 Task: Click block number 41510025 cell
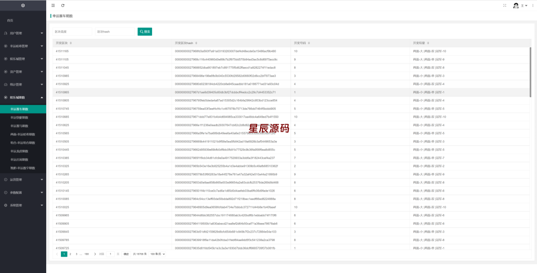pyautogui.click(x=62, y=207)
